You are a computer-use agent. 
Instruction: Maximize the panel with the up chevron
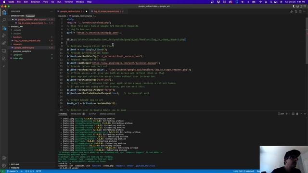pyautogui.click(x=301, y=114)
